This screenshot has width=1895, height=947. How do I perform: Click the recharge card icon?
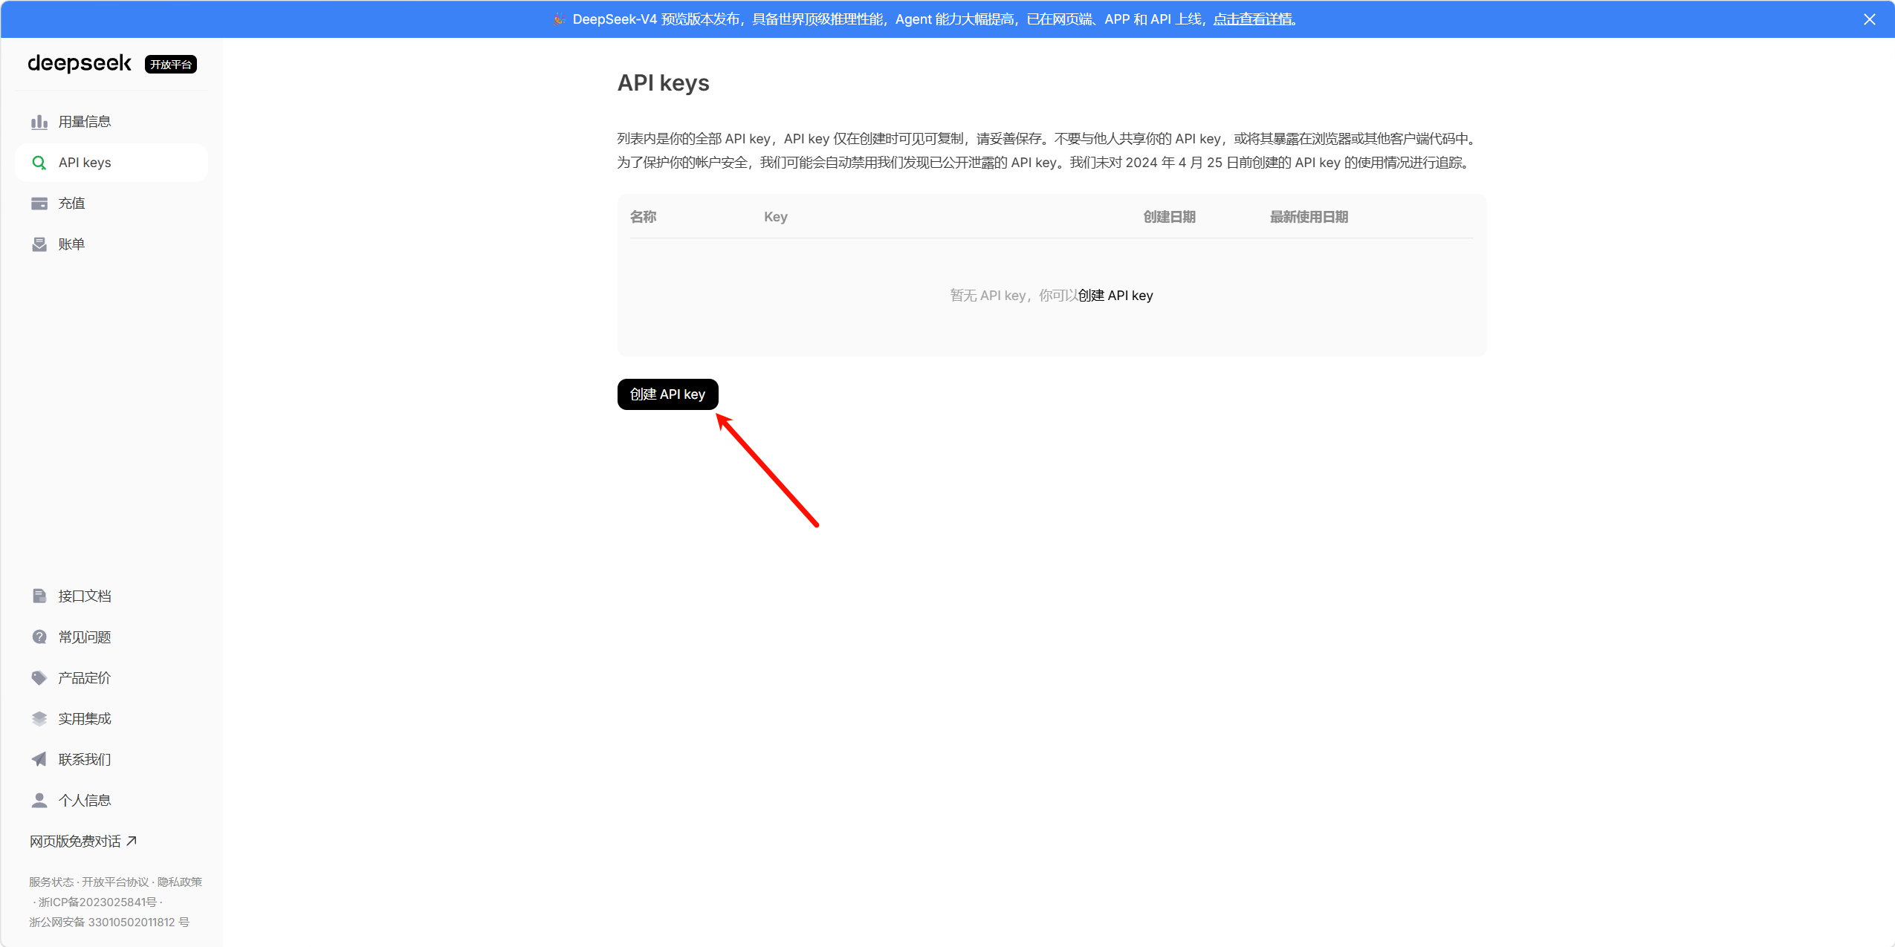pos(39,204)
